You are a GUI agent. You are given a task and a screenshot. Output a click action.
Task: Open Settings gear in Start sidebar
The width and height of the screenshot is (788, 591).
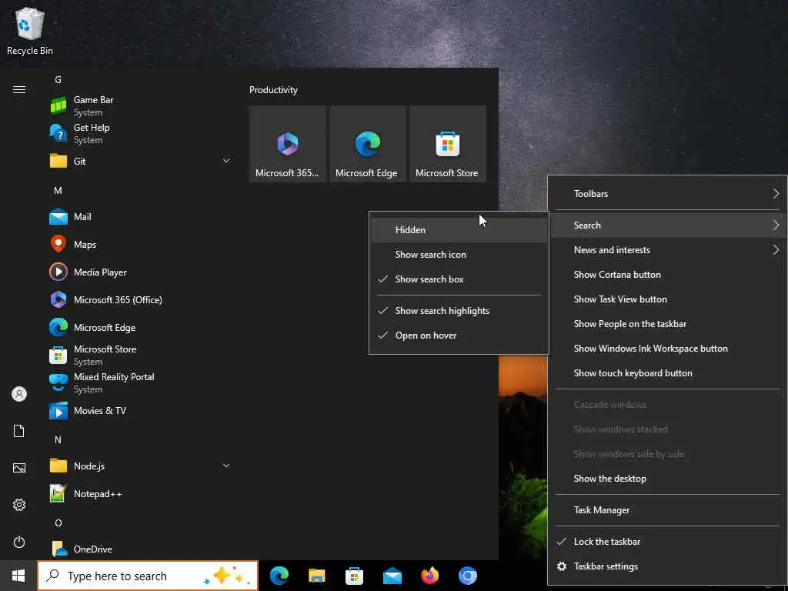(19, 505)
